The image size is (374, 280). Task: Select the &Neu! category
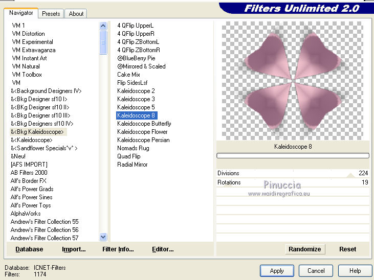[x=18, y=156]
